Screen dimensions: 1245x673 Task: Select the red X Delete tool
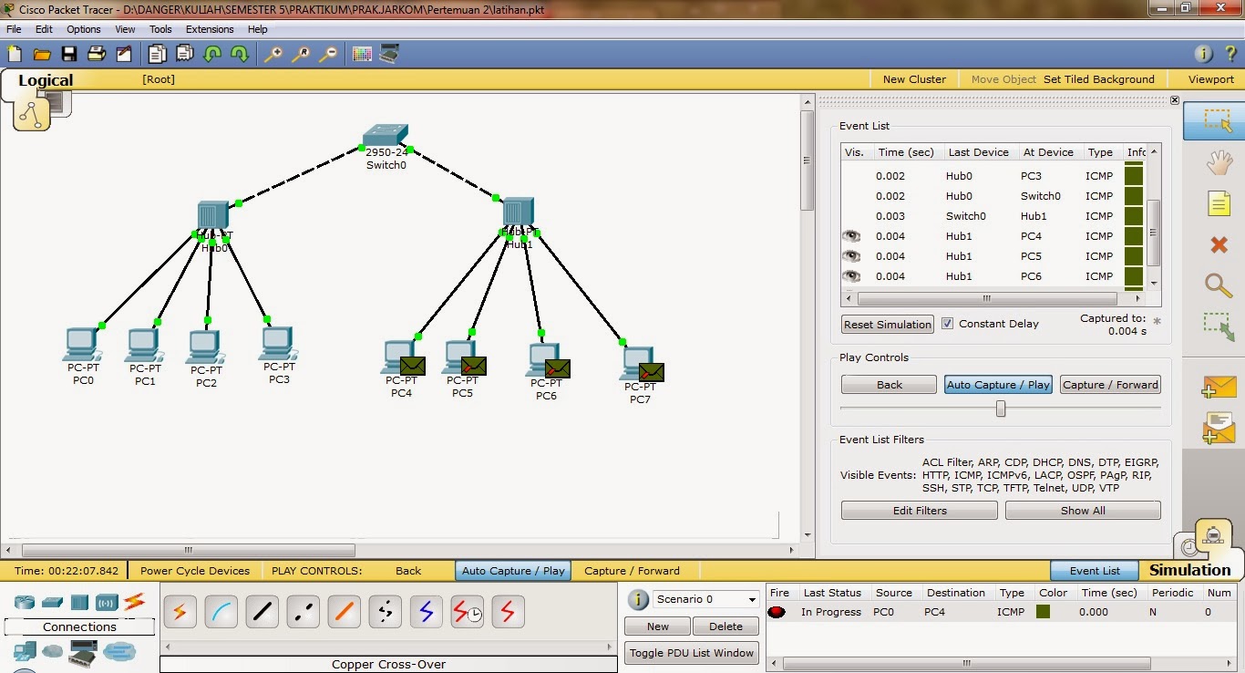click(1219, 244)
